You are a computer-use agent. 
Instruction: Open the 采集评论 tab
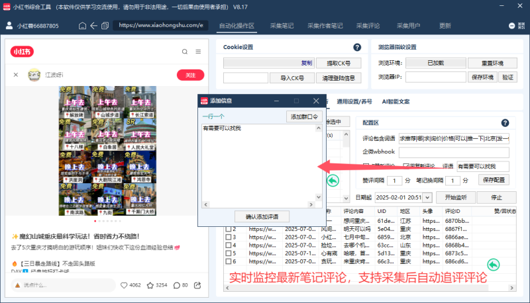pos(368,26)
